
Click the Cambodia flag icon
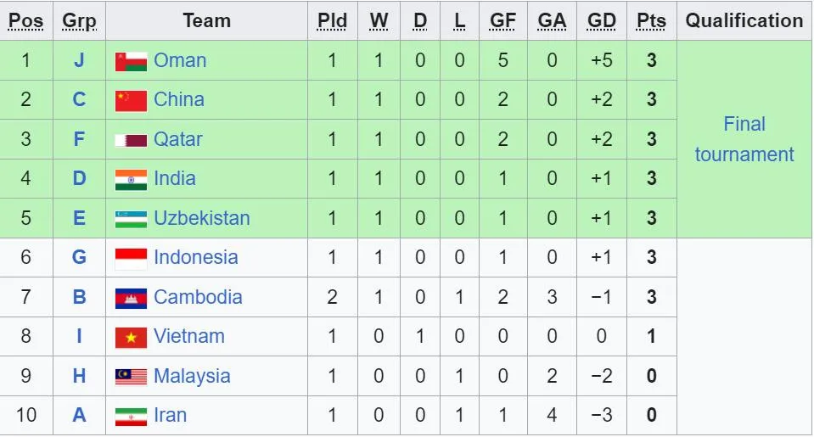point(131,298)
